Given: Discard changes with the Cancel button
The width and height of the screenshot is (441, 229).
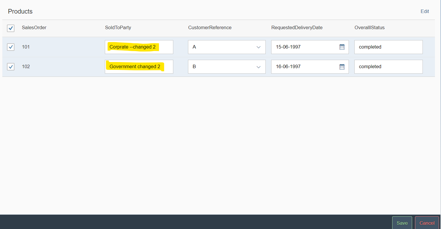Looking at the screenshot, I should 427,223.
